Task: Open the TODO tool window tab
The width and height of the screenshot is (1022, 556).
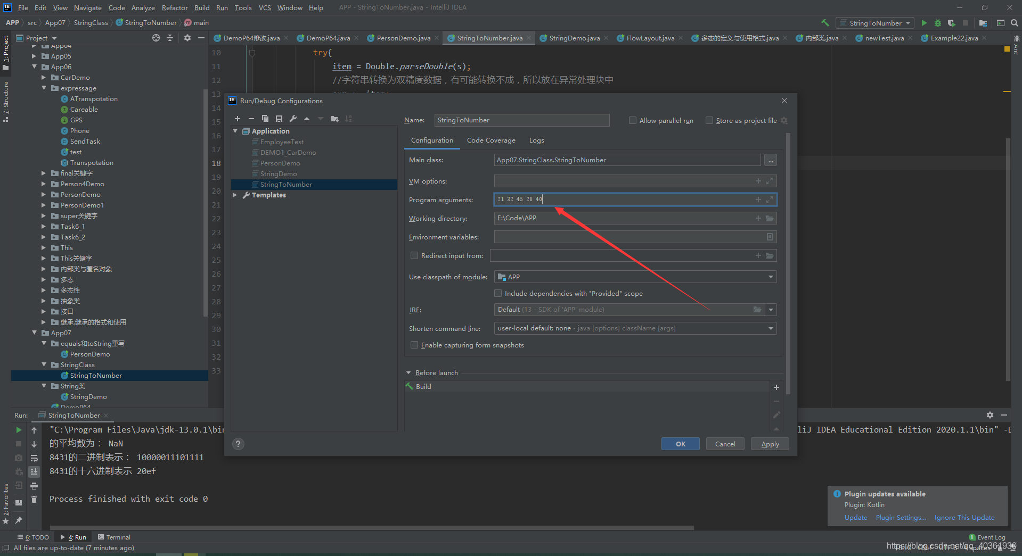Action: tap(34, 537)
